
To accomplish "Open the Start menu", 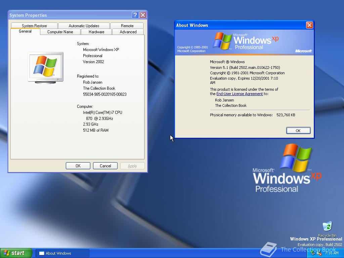I will click(x=16, y=253).
